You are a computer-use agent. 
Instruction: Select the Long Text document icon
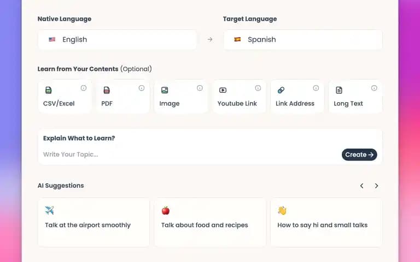339,90
